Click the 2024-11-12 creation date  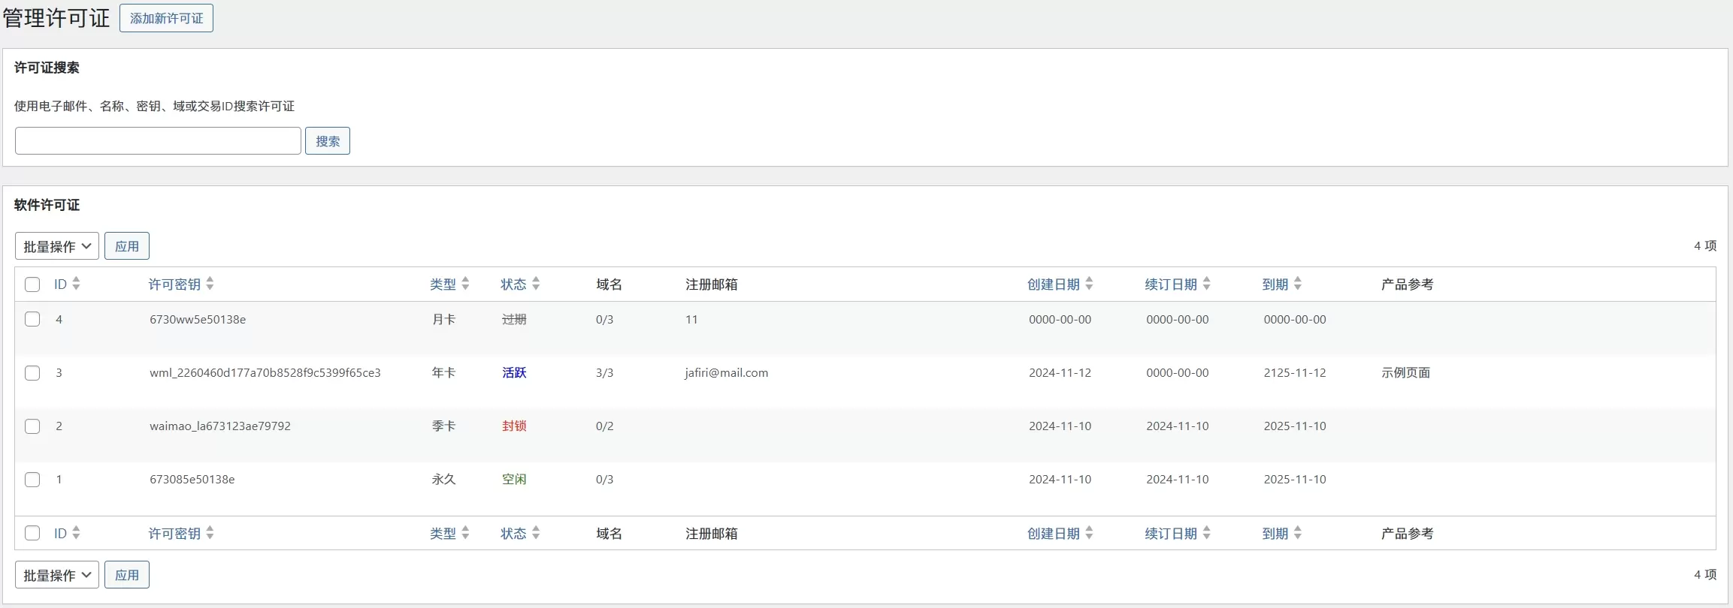point(1060,373)
